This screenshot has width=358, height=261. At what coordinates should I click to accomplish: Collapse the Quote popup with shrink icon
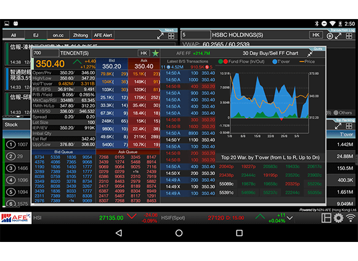point(310,54)
